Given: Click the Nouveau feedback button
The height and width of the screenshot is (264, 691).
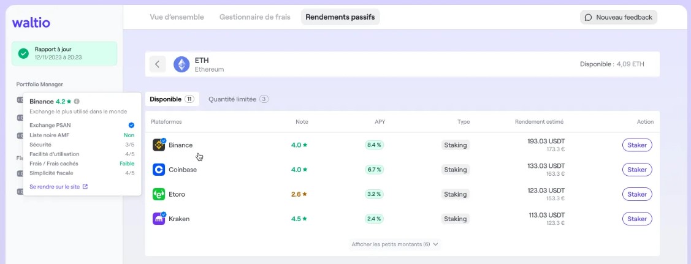Looking at the screenshot, I should tap(618, 17).
